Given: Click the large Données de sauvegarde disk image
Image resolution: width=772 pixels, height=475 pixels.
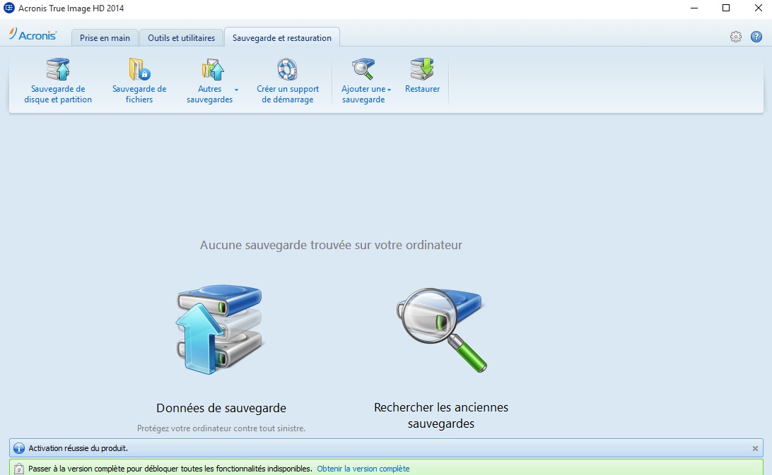Looking at the screenshot, I should [219, 330].
